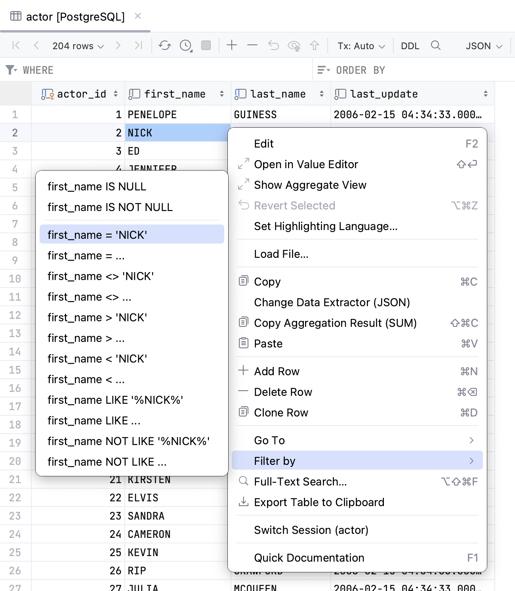Click the stop query icon

pos(206,46)
